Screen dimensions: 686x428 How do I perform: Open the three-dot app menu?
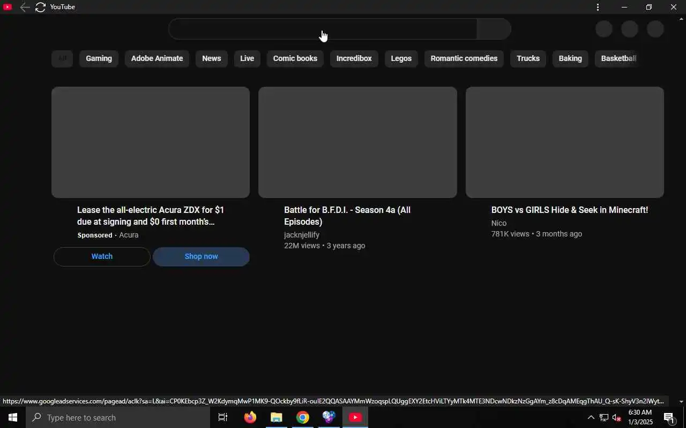[x=598, y=7]
